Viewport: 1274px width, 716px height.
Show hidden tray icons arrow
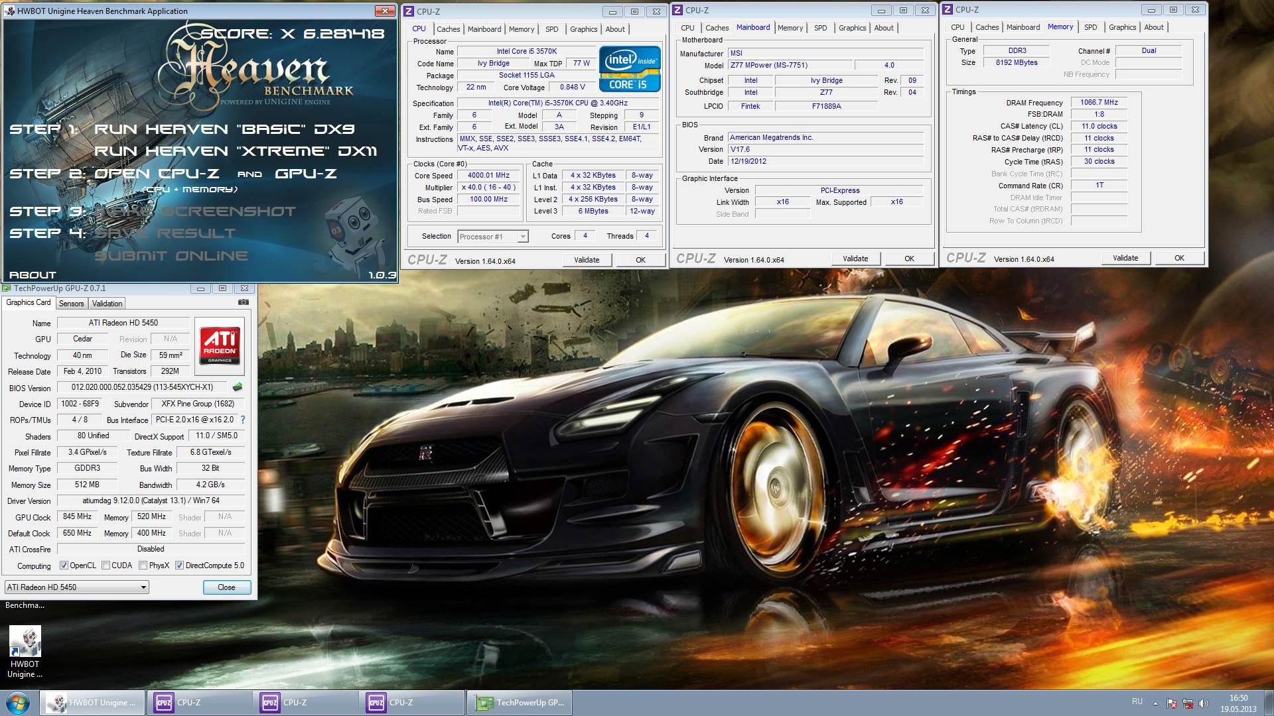click(x=1155, y=703)
